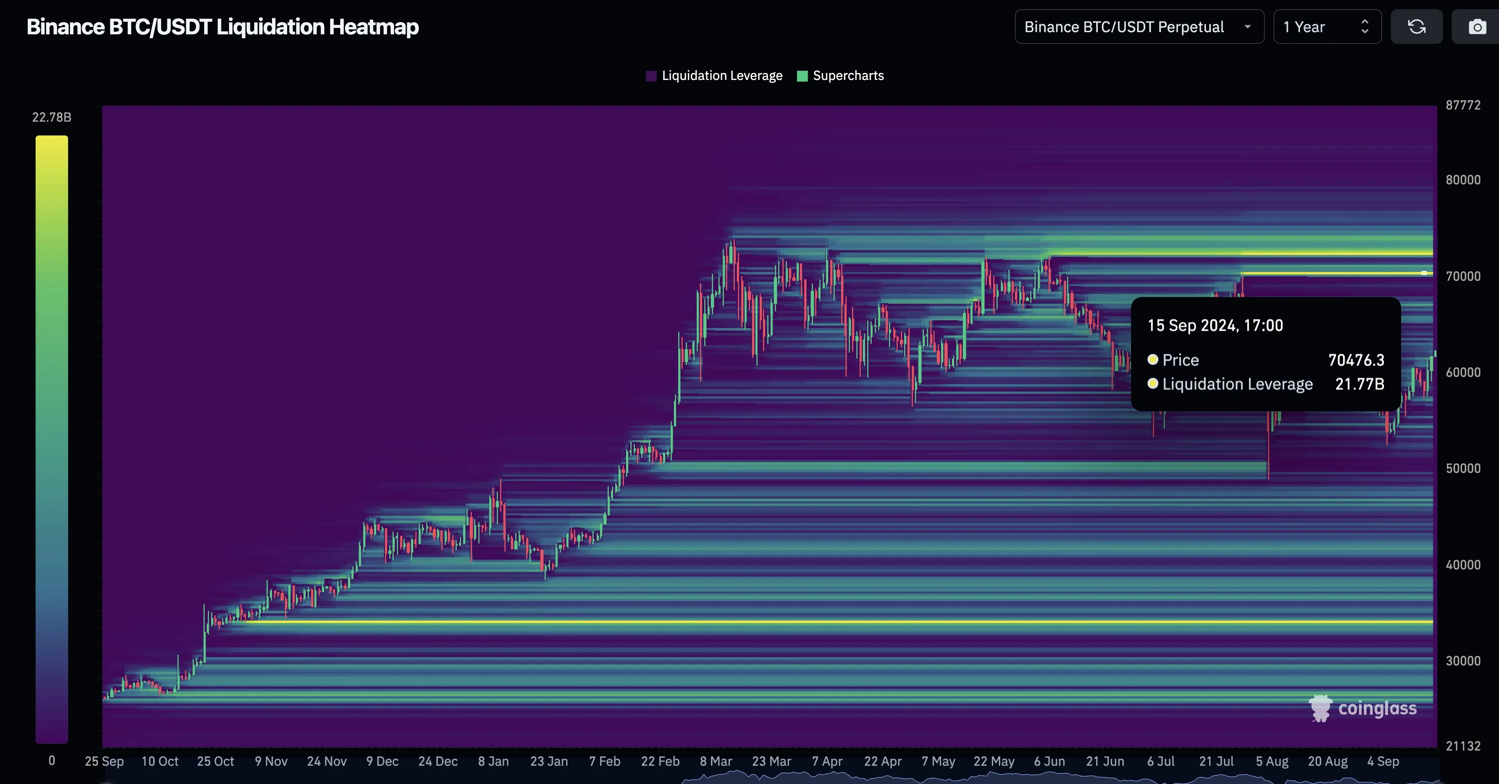Click the 22.78B maximum scale label
1499x784 pixels.
pos(52,118)
